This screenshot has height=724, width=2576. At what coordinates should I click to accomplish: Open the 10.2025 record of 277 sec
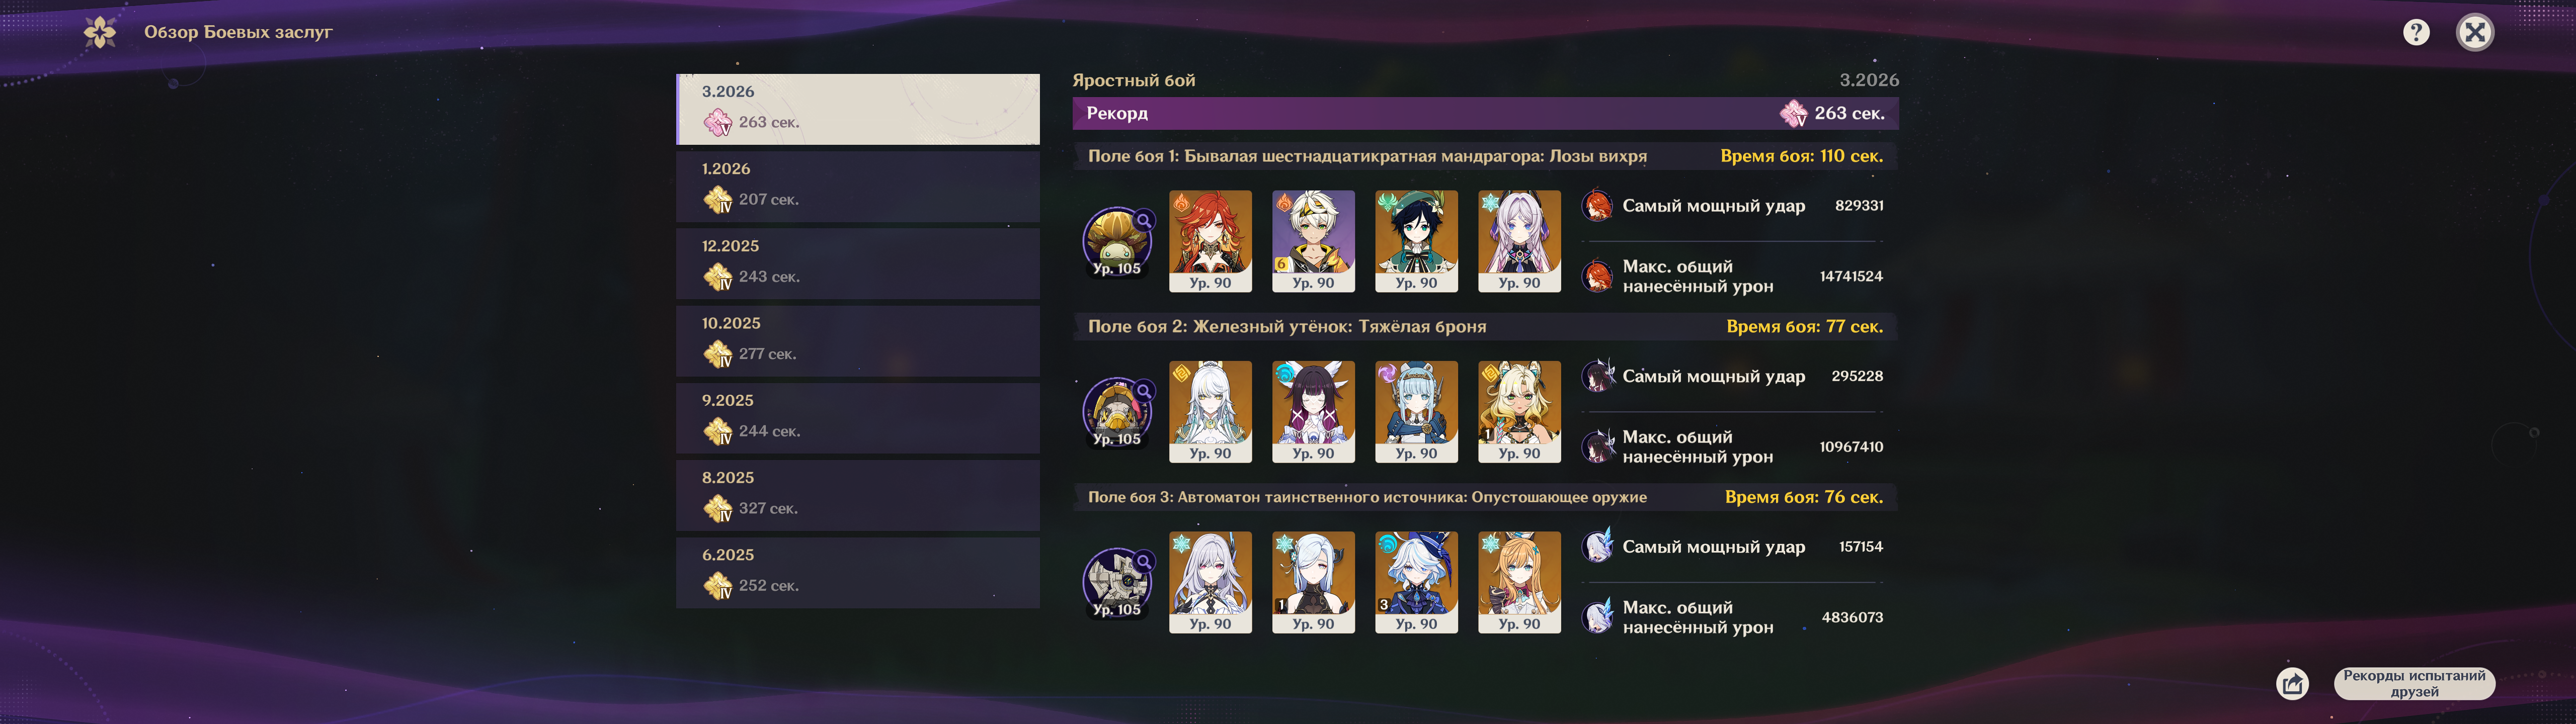[858, 341]
